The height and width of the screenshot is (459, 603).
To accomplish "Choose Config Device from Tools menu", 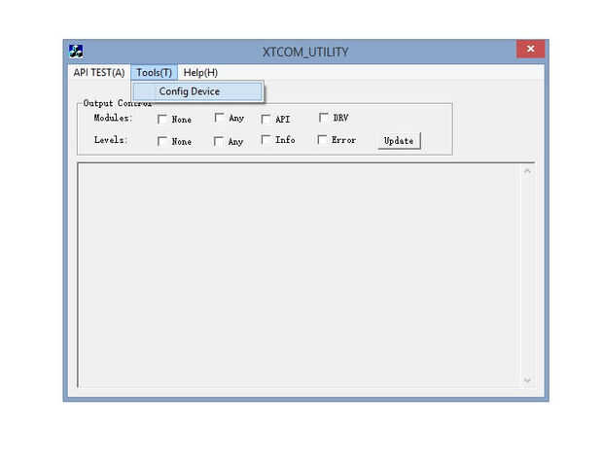I will tap(197, 91).
